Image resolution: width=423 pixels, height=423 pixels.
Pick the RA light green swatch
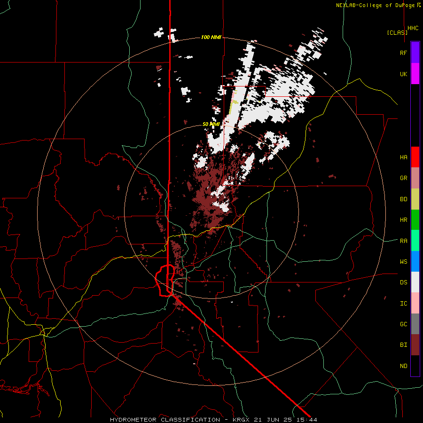tap(415, 241)
